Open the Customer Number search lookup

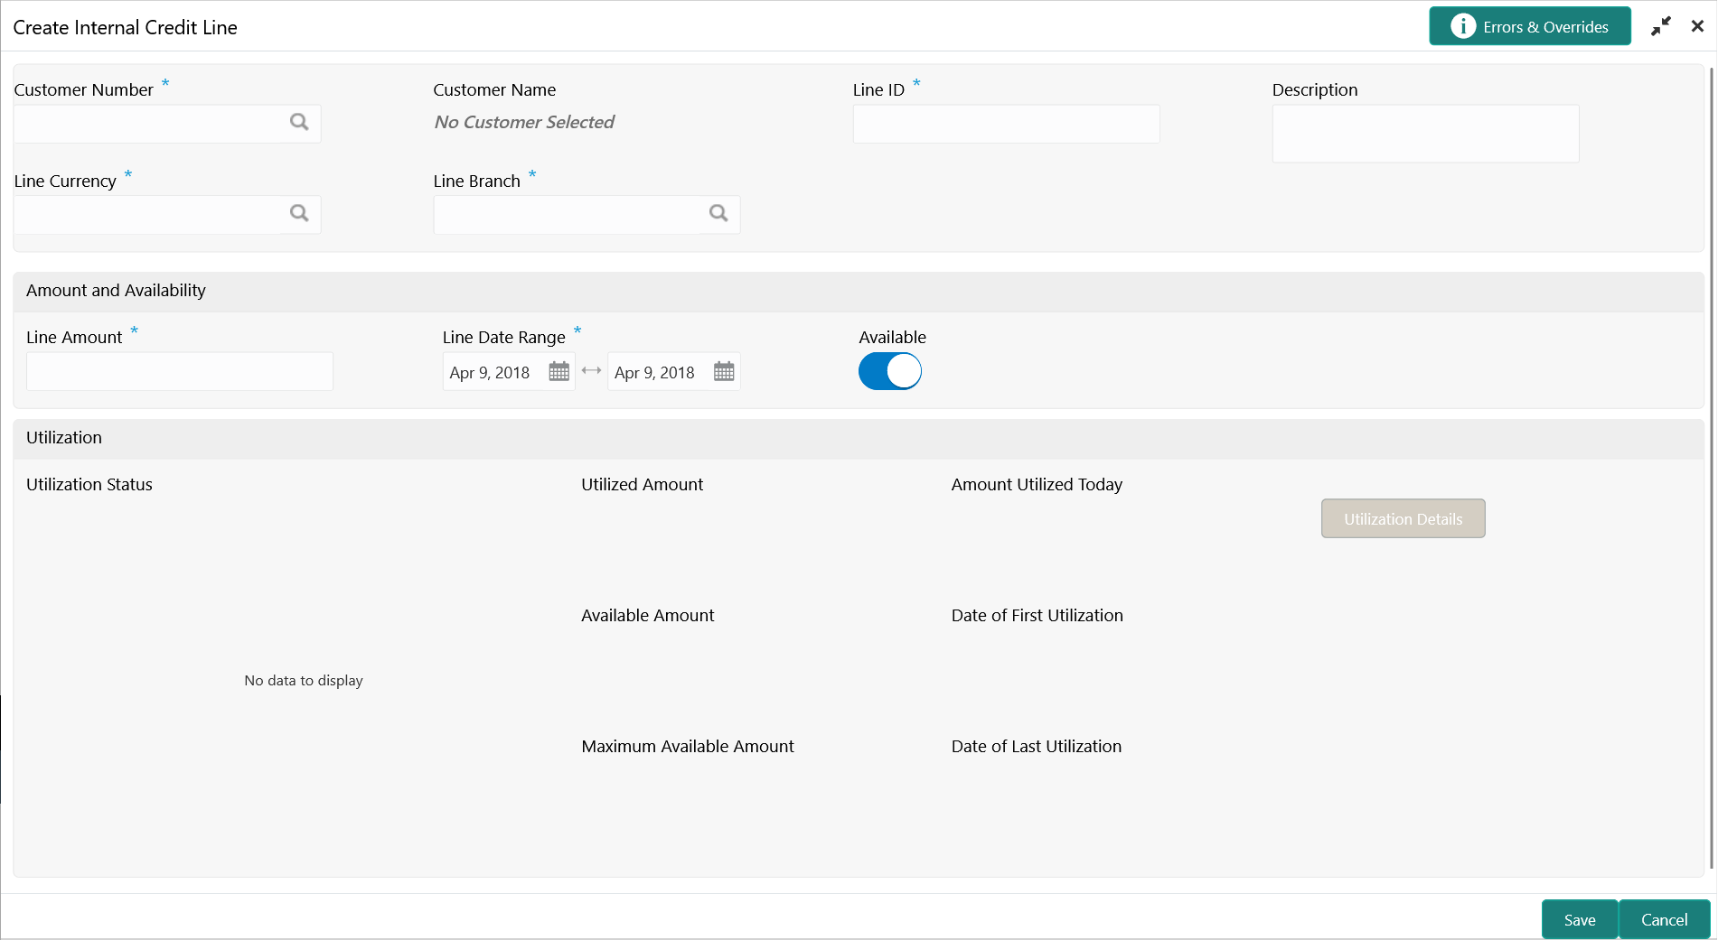click(299, 122)
